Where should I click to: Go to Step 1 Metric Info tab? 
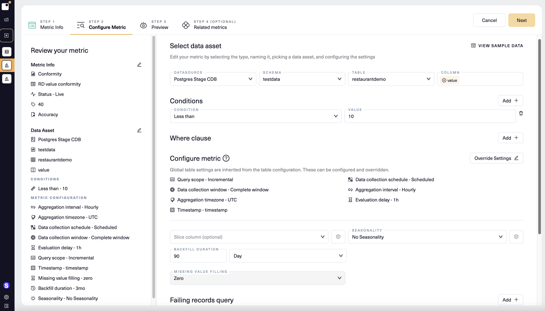point(46,25)
